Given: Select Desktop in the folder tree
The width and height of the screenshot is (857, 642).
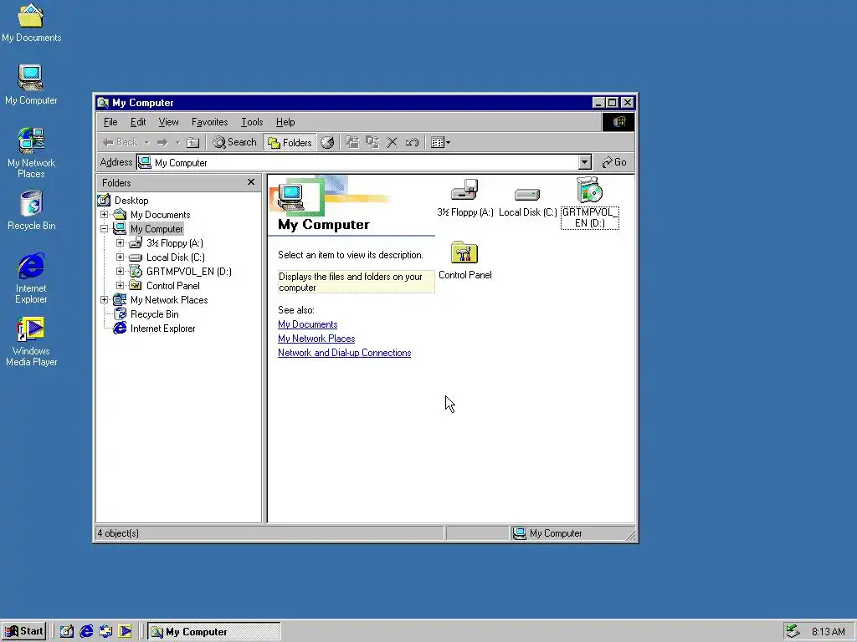Looking at the screenshot, I should click(x=131, y=201).
